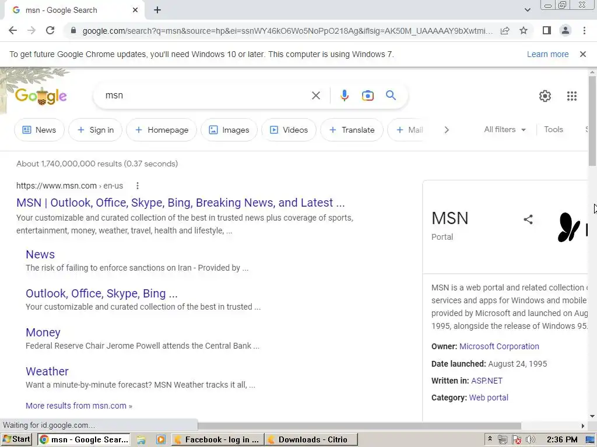Clear the search box text

[x=316, y=95]
